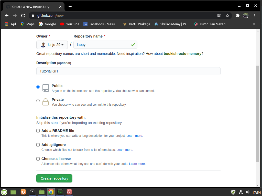This screenshot has width=262, height=196.
Task: Click the Description text field
Action: click(x=128, y=71)
